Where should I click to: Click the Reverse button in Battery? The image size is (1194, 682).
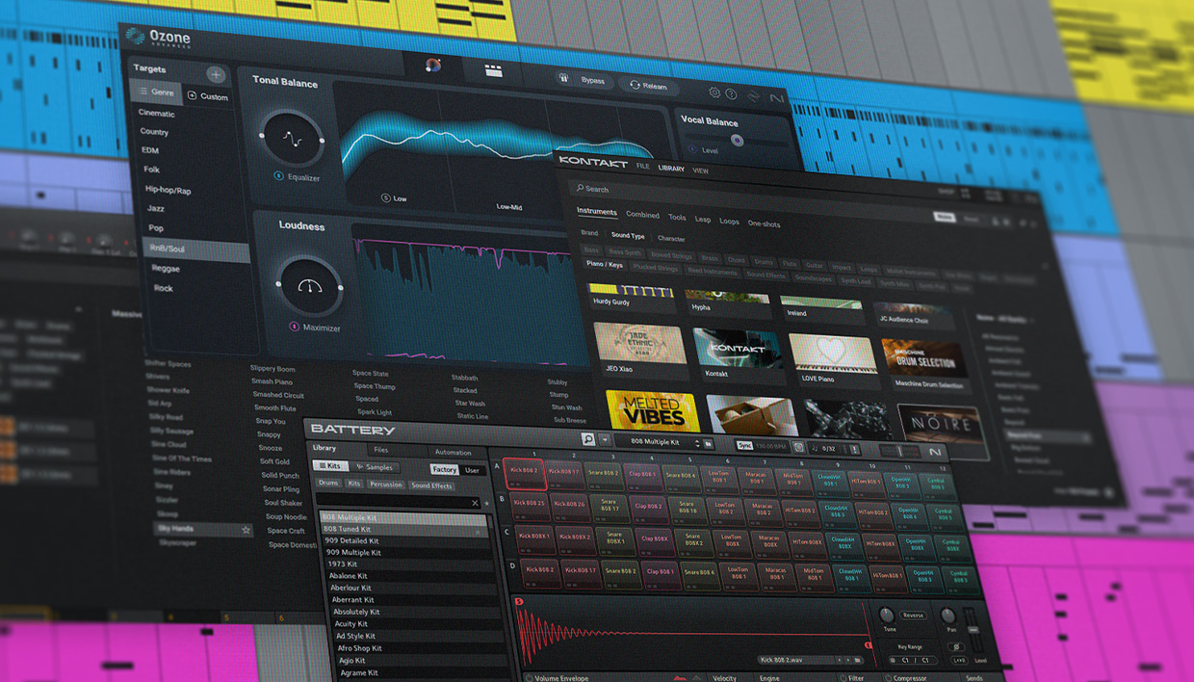(913, 616)
